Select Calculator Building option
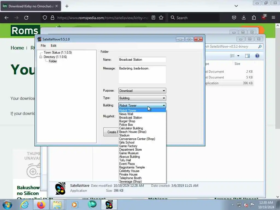This screenshot has width=280, height=210. (x=142, y=128)
